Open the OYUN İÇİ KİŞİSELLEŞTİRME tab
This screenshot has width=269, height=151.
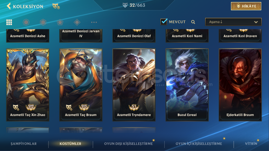pos(199,144)
